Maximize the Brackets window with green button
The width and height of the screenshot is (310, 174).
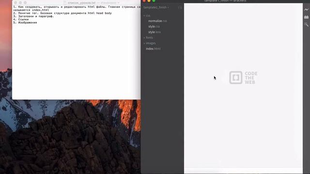(x=154, y=1)
